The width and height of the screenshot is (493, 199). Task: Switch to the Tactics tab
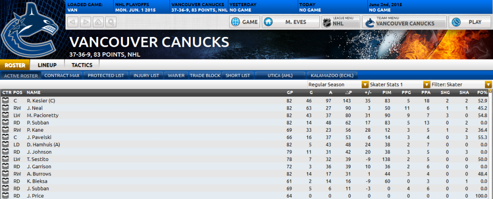pos(82,65)
